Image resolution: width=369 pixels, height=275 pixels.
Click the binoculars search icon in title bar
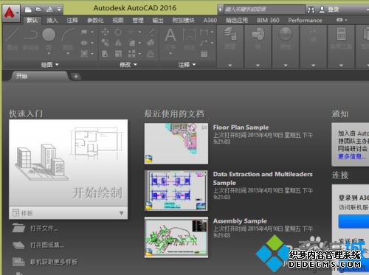click(x=311, y=10)
